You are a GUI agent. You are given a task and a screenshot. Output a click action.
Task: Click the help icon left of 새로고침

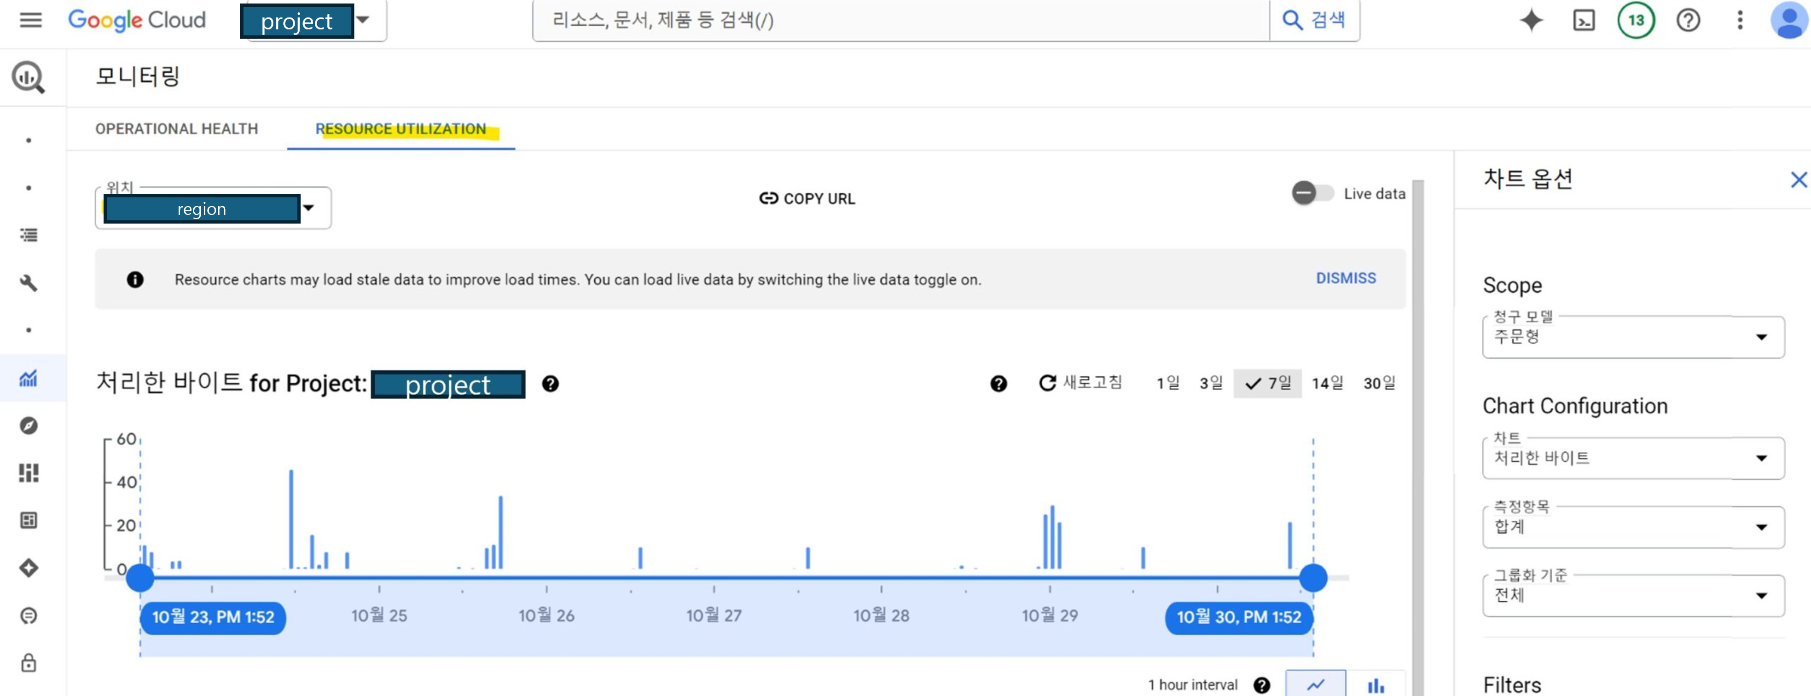point(998,384)
